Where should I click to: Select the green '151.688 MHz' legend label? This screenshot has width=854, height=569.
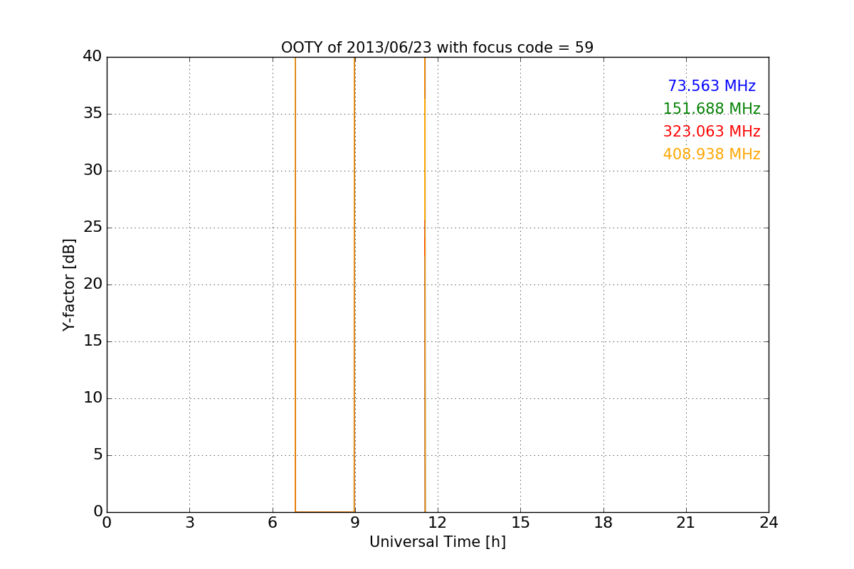click(x=712, y=109)
